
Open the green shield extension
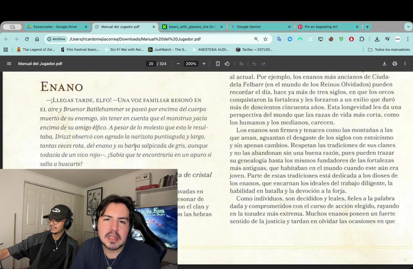341,39
